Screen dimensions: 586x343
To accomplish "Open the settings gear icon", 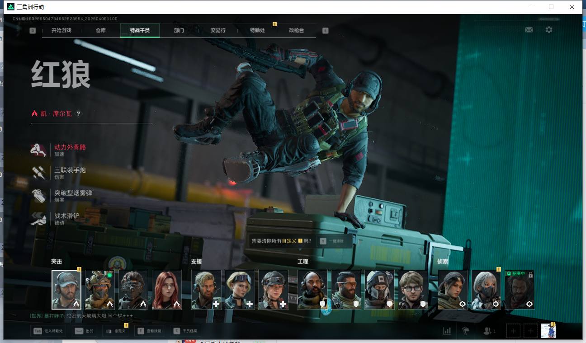I will tap(548, 30).
